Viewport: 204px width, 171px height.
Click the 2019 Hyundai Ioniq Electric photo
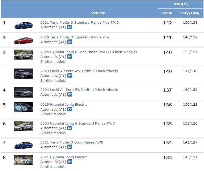tap(23, 107)
